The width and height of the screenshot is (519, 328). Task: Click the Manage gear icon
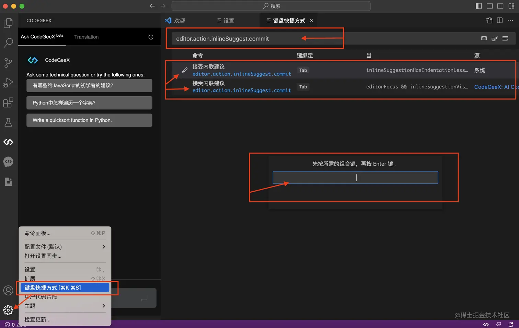click(x=8, y=310)
